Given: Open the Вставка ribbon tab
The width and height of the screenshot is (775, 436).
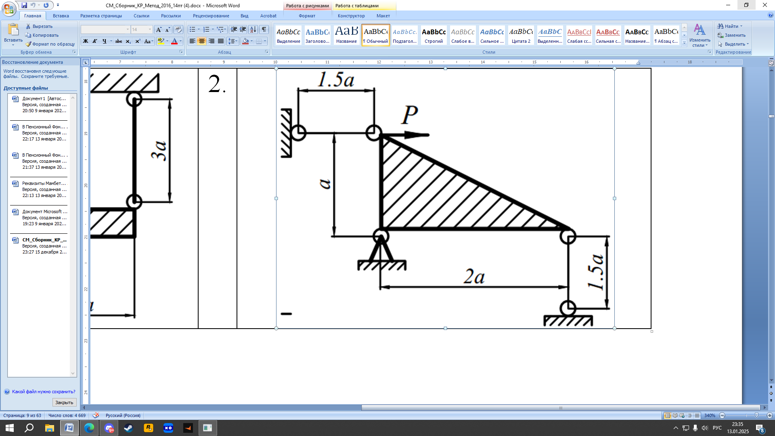Looking at the screenshot, I should [61, 16].
